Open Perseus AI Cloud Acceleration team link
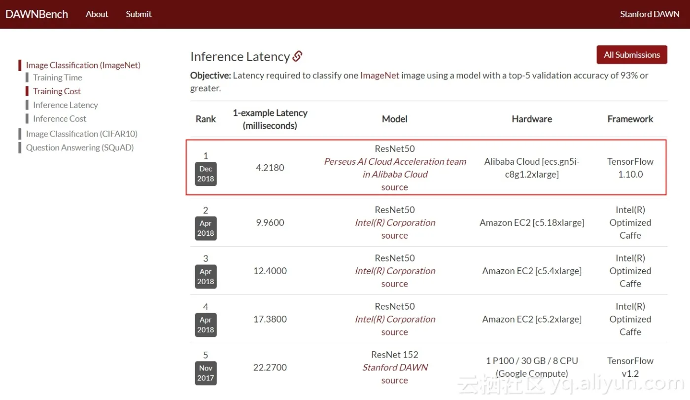Image resolution: width=690 pixels, height=400 pixels. pyautogui.click(x=395, y=168)
